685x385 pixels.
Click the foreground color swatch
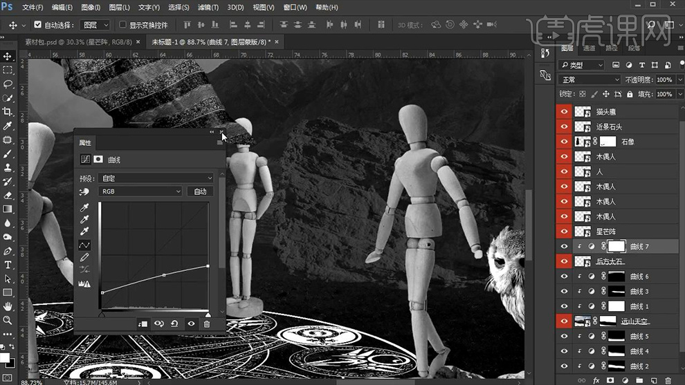tap(4, 357)
